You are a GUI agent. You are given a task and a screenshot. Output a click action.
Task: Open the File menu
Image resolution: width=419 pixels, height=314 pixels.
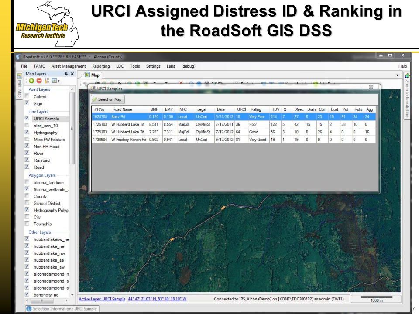[x=24, y=66]
